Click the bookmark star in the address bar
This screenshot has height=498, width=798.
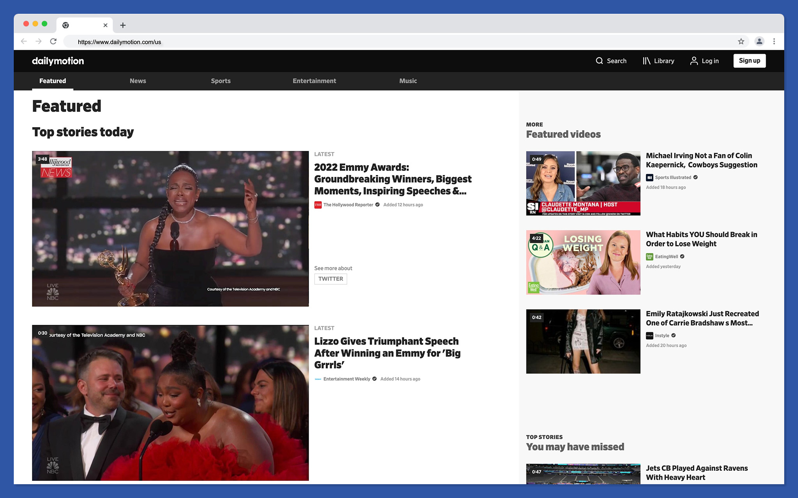pos(742,41)
